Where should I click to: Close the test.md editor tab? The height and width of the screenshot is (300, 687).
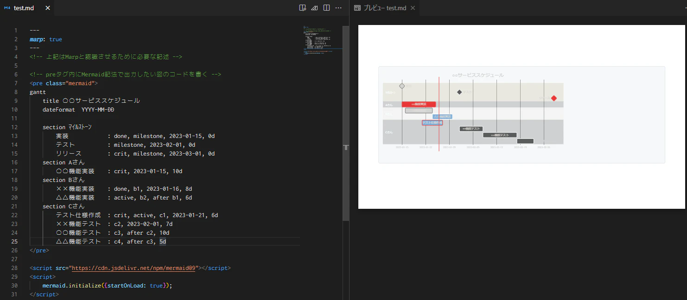pos(48,8)
